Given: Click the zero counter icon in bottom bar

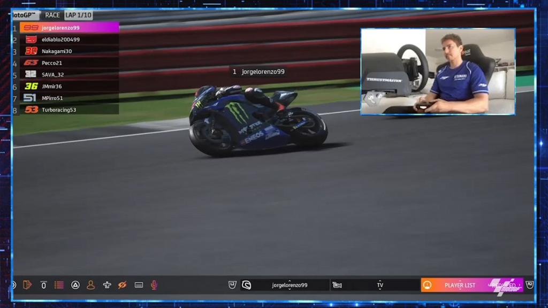Looking at the screenshot, I should coord(43,285).
